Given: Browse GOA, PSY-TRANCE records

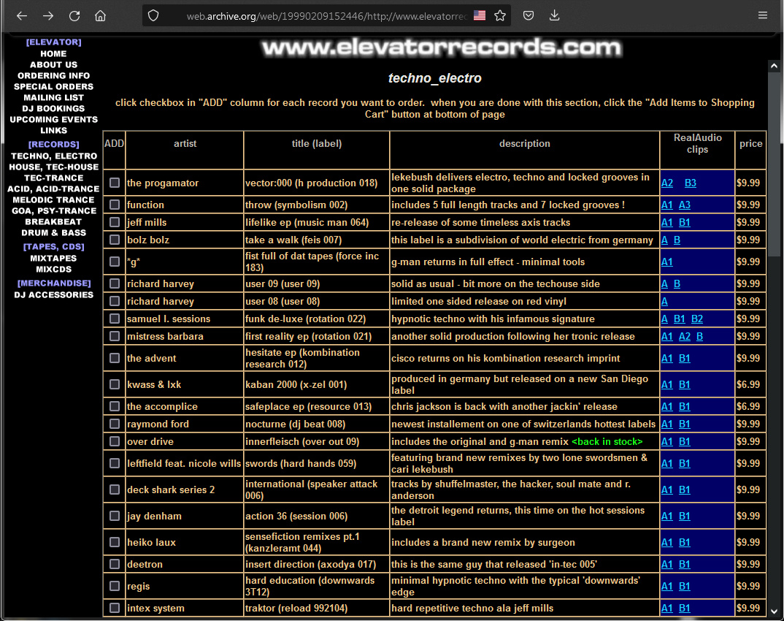Looking at the screenshot, I should (53, 211).
